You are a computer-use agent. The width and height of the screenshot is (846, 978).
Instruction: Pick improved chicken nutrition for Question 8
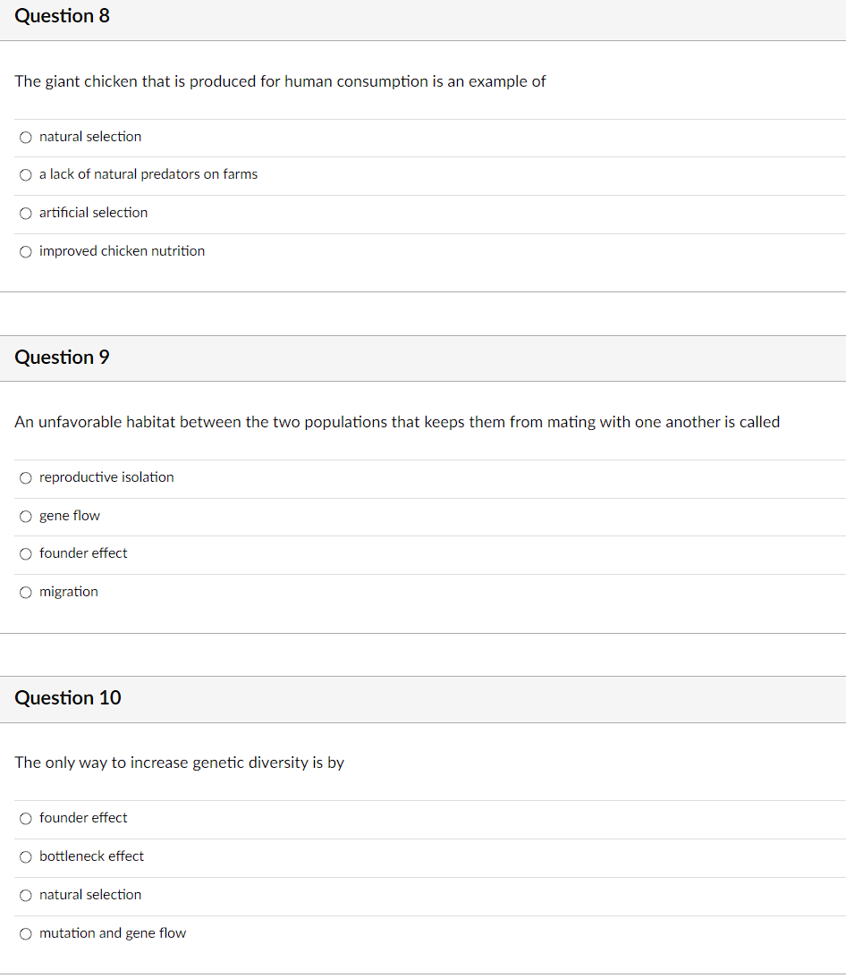(25, 251)
